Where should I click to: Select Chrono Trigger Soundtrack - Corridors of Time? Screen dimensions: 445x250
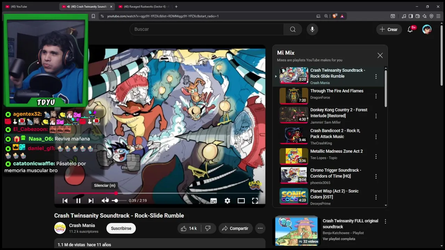(x=335, y=173)
